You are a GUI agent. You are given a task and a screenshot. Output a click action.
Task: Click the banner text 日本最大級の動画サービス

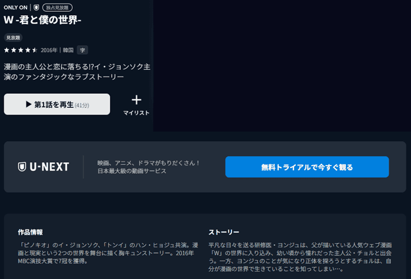tap(132, 171)
